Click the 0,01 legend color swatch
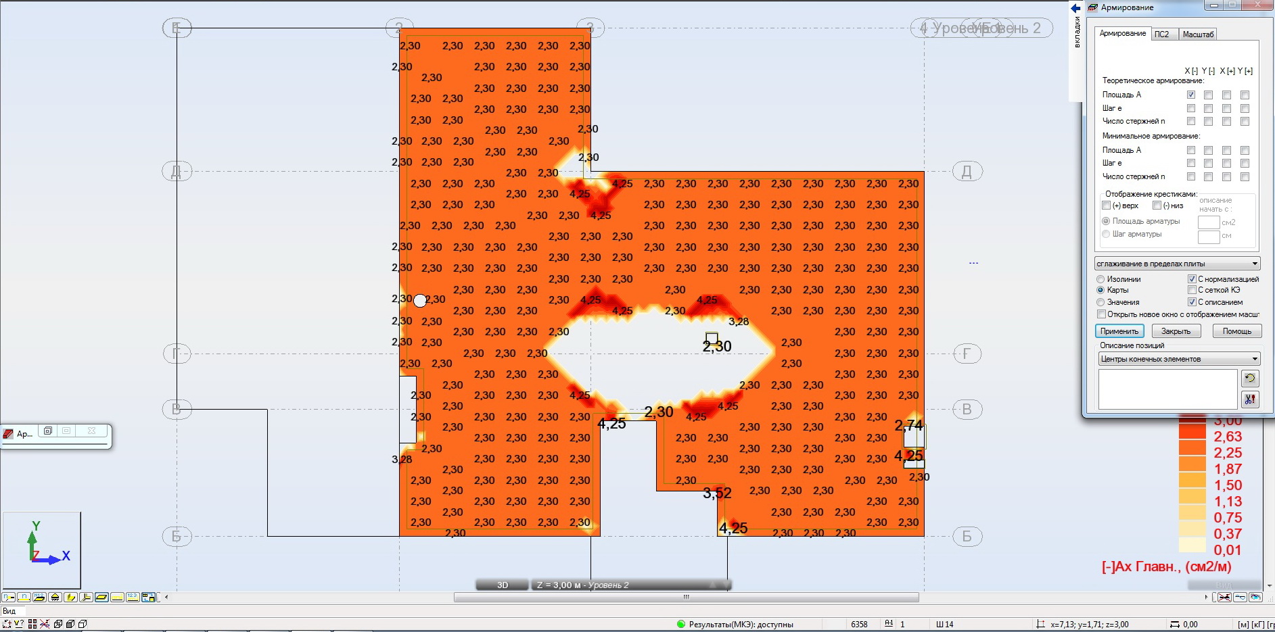 [x=1192, y=546]
